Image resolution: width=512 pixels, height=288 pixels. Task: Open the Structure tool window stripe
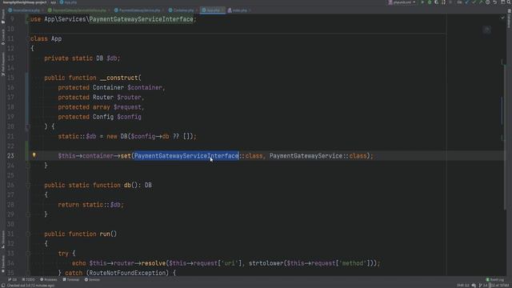coord(3,239)
